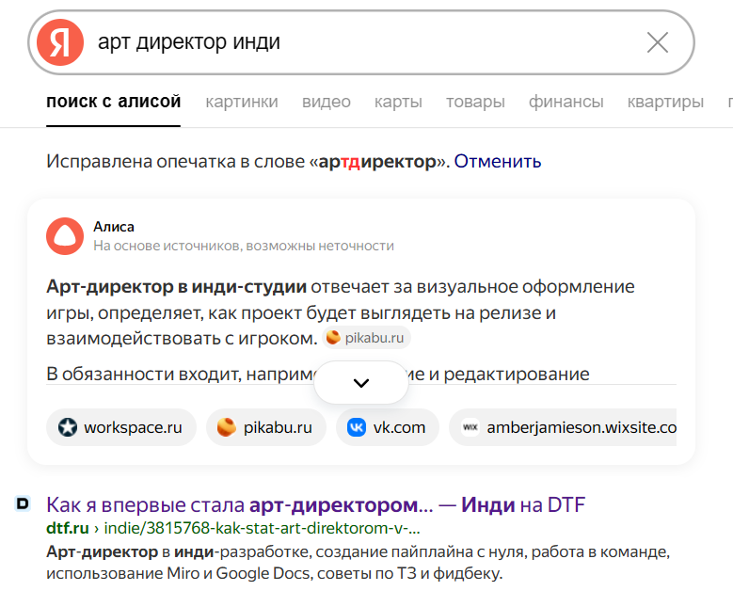733x607 pixels.
Task: Click the vk.com logo icon
Action: [x=357, y=427]
